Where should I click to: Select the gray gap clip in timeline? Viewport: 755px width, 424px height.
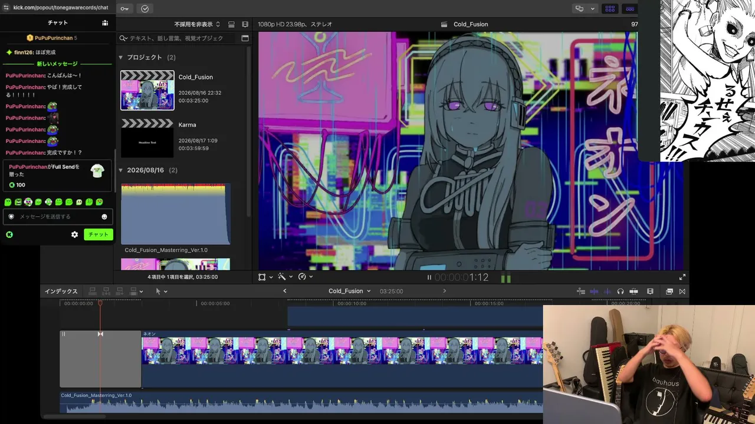point(100,359)
